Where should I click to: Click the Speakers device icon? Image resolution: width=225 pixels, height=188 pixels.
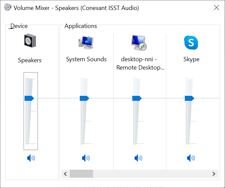30,41
